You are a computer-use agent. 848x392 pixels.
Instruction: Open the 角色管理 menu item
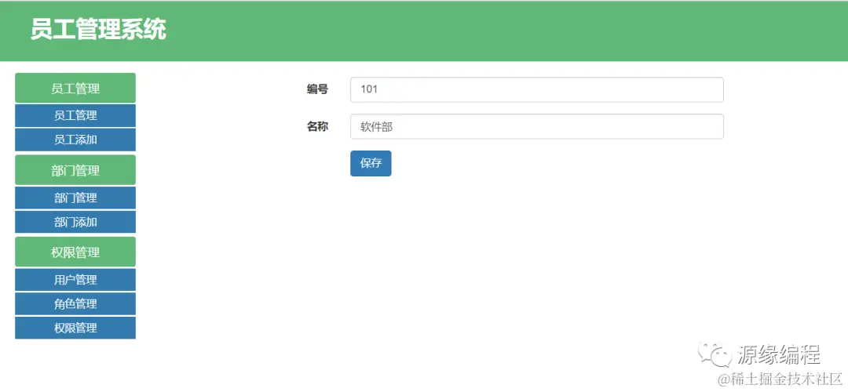click(x=75, y=304)
